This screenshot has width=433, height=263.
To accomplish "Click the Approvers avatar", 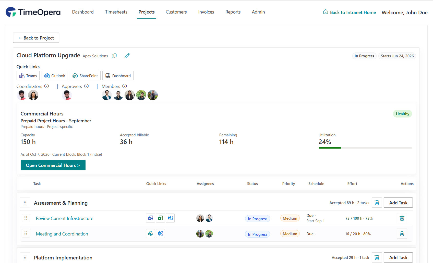I will coord(67,95).
